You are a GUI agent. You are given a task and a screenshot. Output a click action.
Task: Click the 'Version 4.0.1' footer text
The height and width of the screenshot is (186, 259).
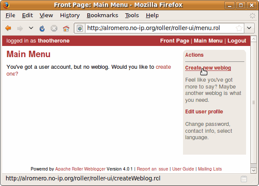point(120,169)
